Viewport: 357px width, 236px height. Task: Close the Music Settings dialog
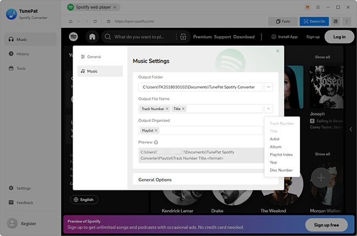[x=277, y=50]
